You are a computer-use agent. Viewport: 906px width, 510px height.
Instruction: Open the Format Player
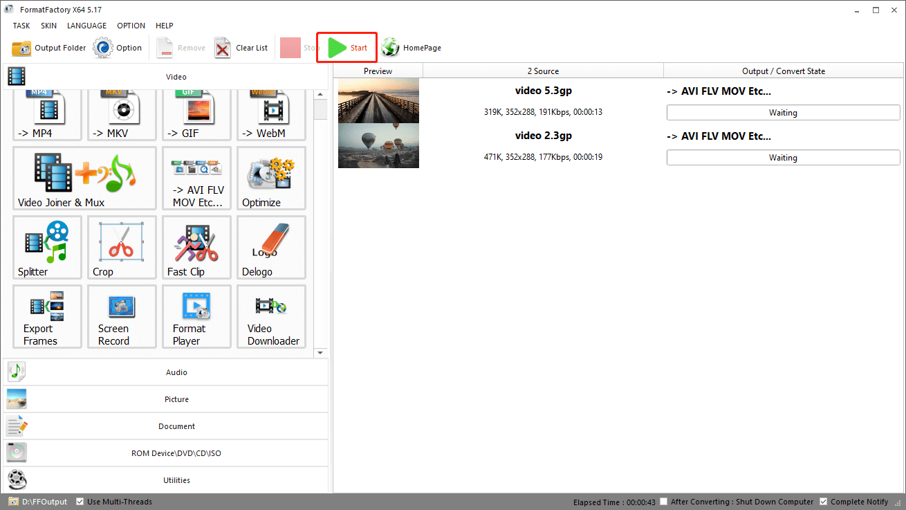click(196, 317)
